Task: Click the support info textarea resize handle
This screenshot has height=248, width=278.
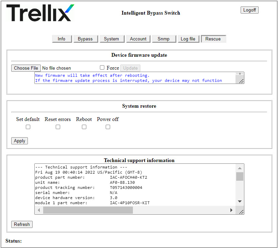Action: (241, 212)
